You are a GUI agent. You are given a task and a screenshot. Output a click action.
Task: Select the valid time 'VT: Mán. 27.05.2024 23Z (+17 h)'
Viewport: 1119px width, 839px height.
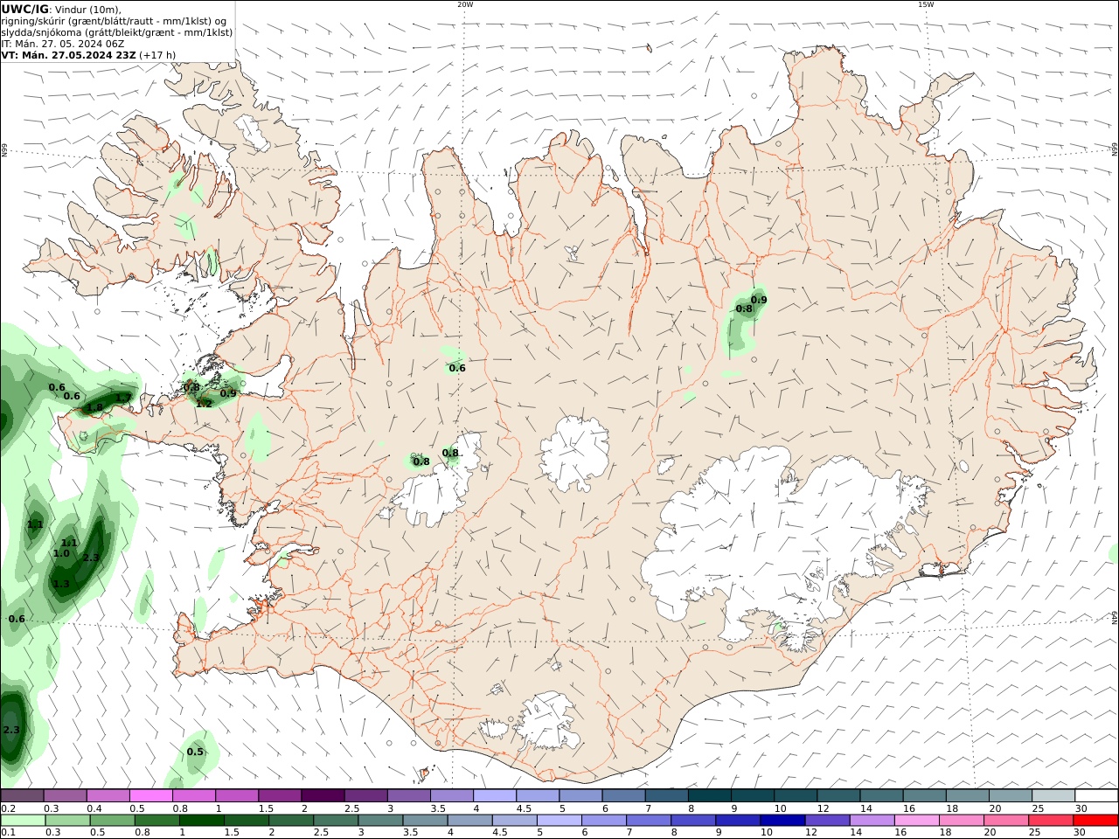point(88,55)
